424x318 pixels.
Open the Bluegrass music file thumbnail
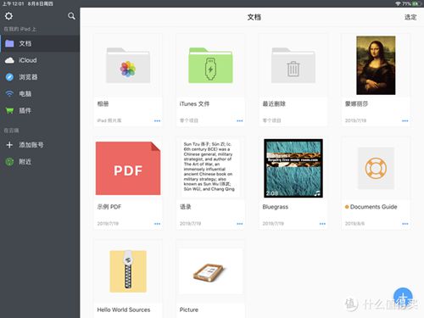pos(293,168)
